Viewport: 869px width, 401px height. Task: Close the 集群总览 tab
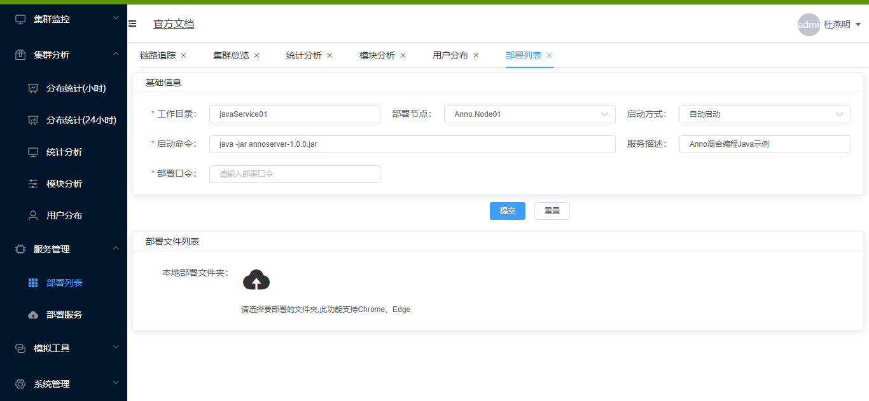(x=256, y=55)
